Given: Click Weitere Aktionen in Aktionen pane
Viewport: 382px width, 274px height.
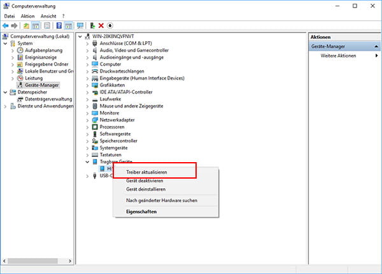Looking at the screenshot, I should pos(338,57).
